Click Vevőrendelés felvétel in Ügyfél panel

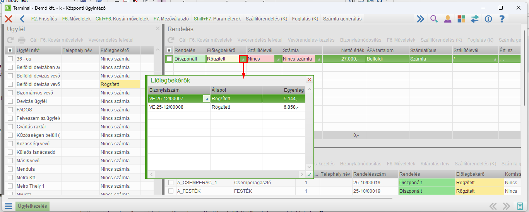pyautogui.click(x=111, y=40)
